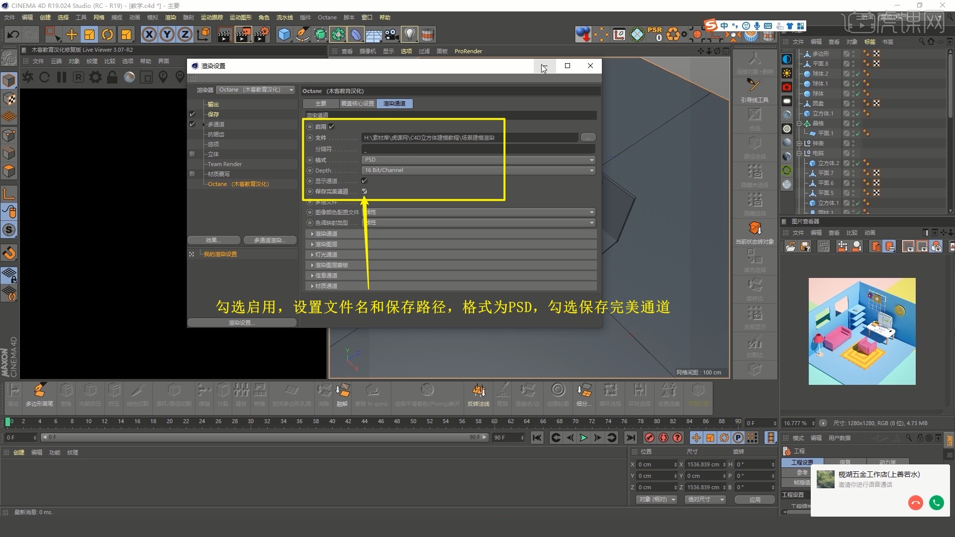
Task: Toggle the Z axis lock icon
Action: point(185,34)
